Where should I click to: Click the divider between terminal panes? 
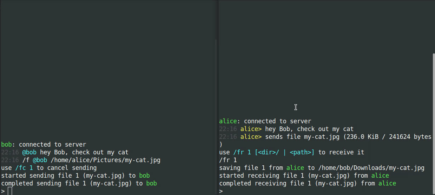click(x=218, y=97)
